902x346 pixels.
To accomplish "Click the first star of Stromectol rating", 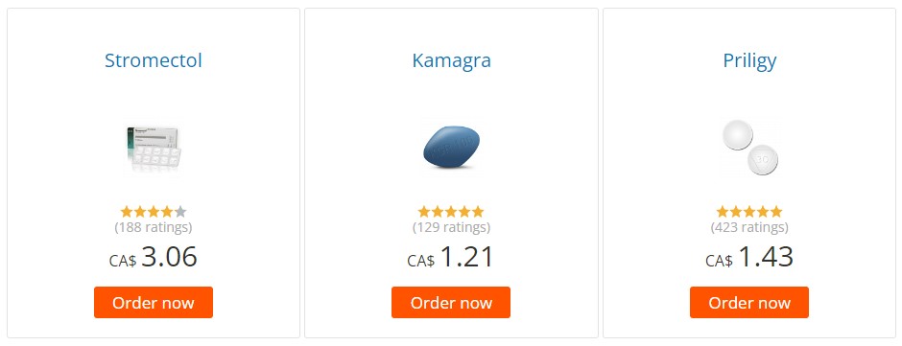I will (127, 212).
